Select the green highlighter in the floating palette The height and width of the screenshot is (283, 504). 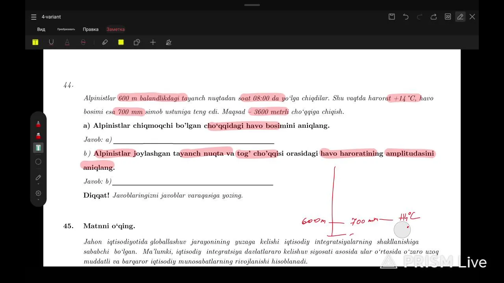(x=38, y=148)
